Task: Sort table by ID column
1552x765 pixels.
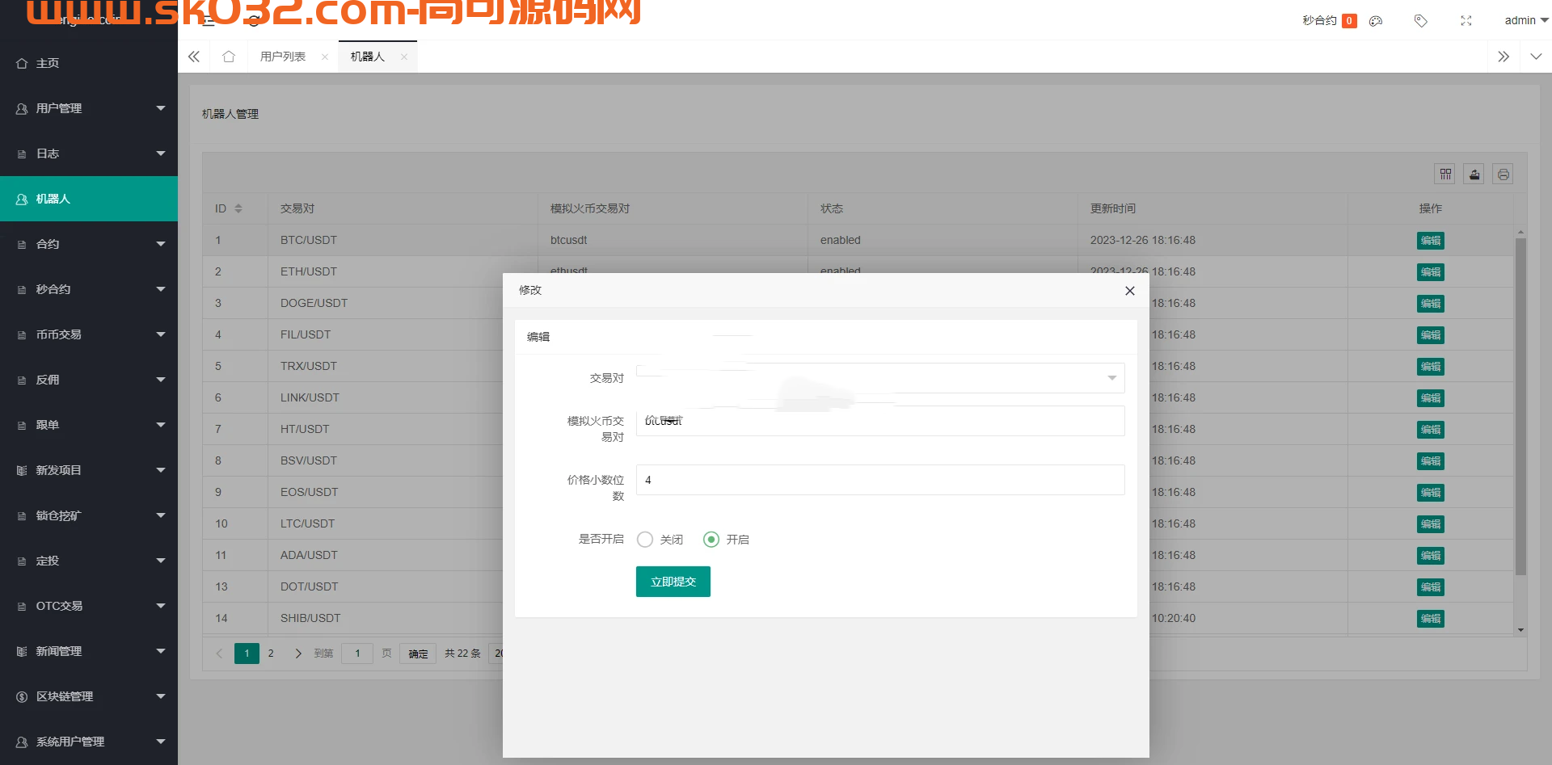Action: [238, 208]
